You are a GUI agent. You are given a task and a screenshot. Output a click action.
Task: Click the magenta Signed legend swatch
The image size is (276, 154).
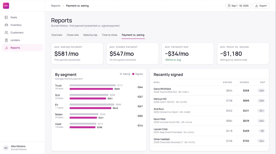[x=133, y=74]
